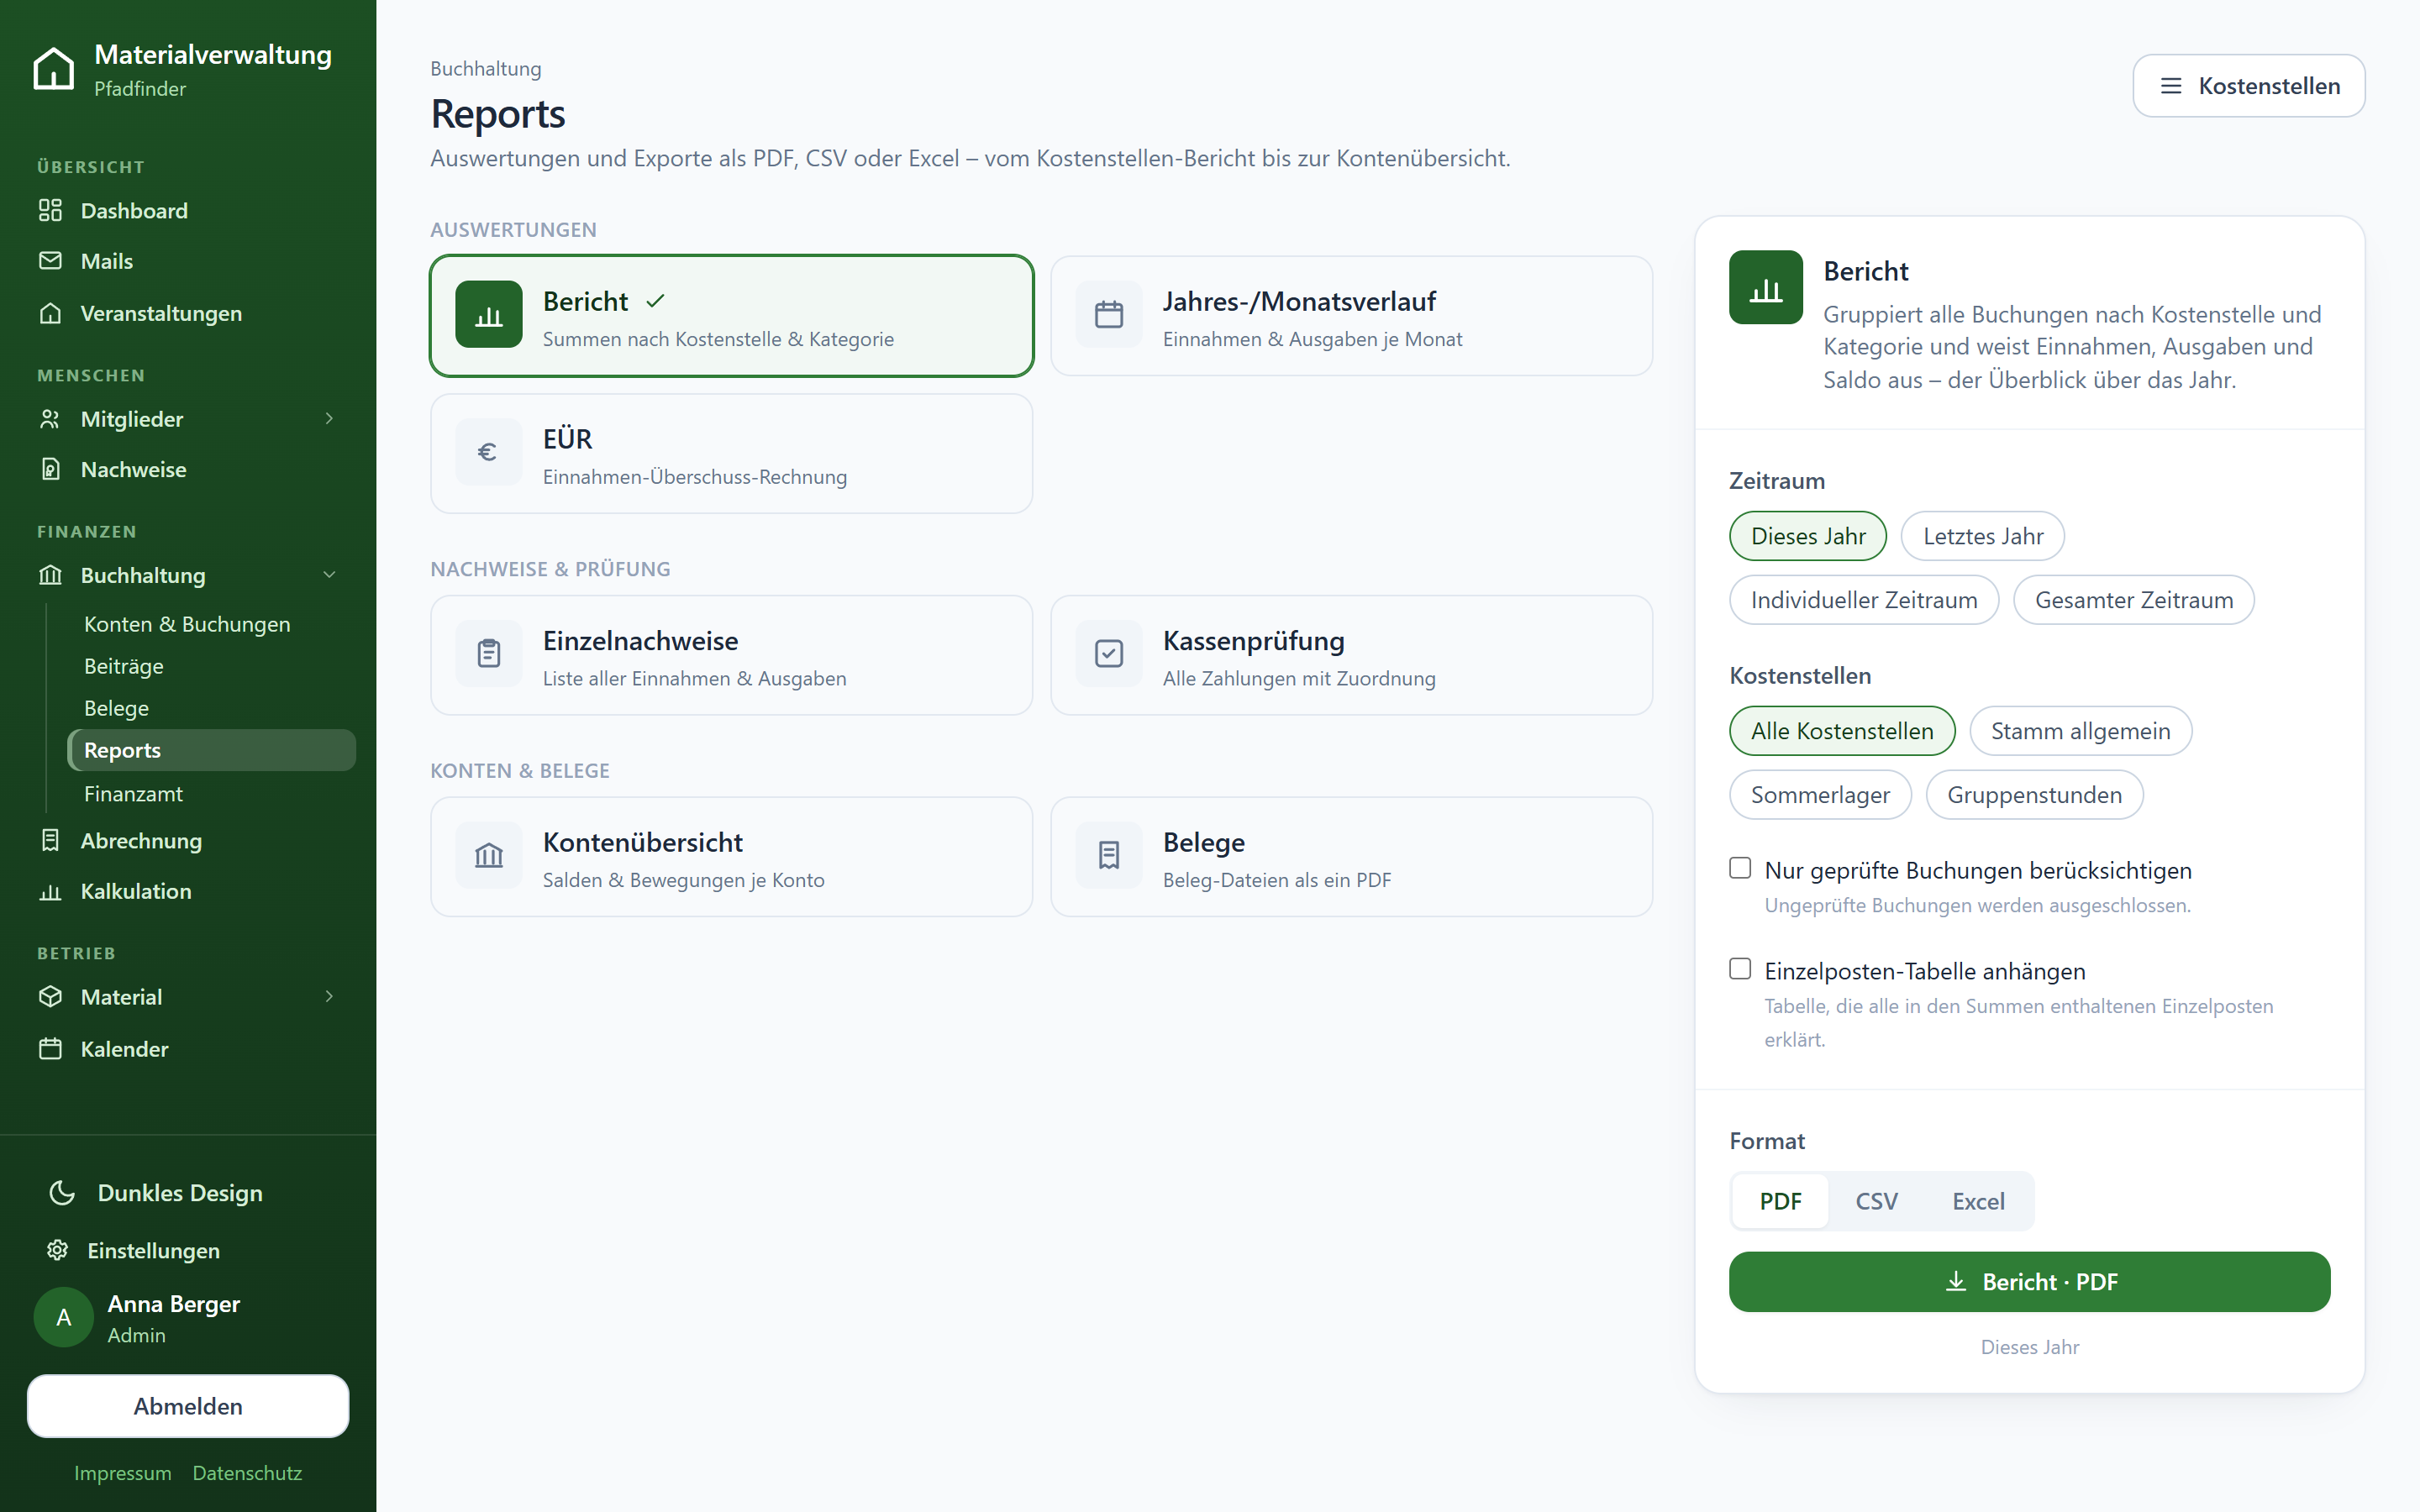This screenshot has height=1512, width=2420.
Task: Select the Kontenübersicht bank icon
Action: [x=488, y=856]
